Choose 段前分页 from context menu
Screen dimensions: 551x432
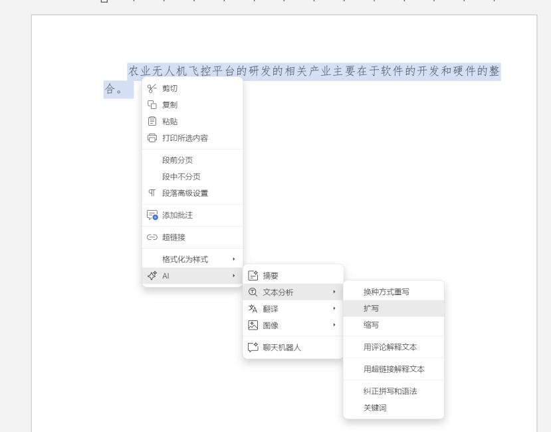[x=192, y=160]
